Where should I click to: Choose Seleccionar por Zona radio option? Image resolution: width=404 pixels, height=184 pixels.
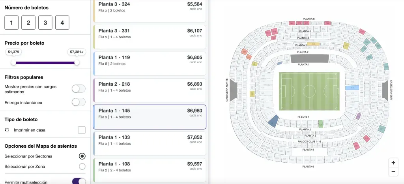coord(82,166)
